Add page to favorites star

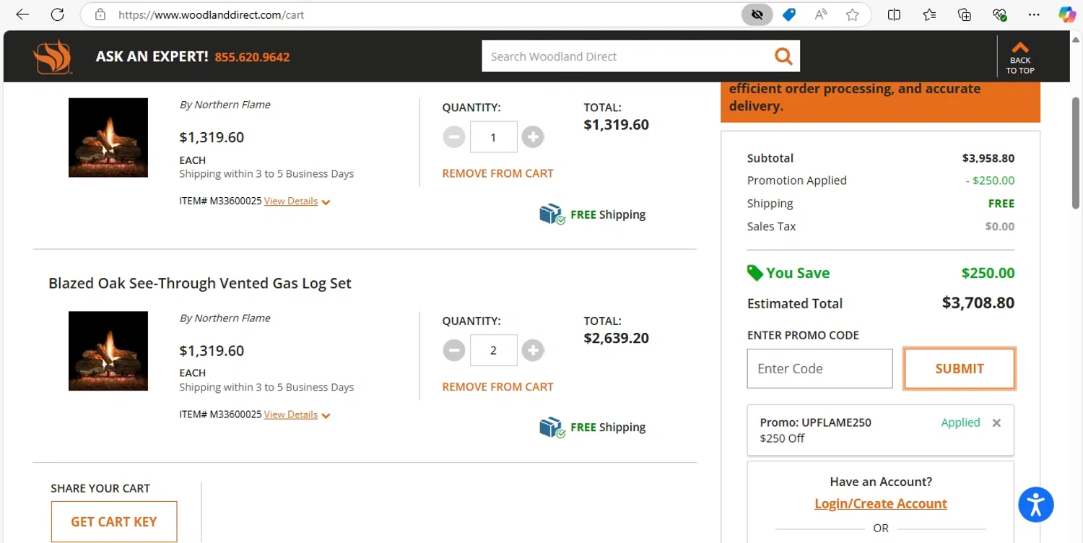click(x=853, y=14)
